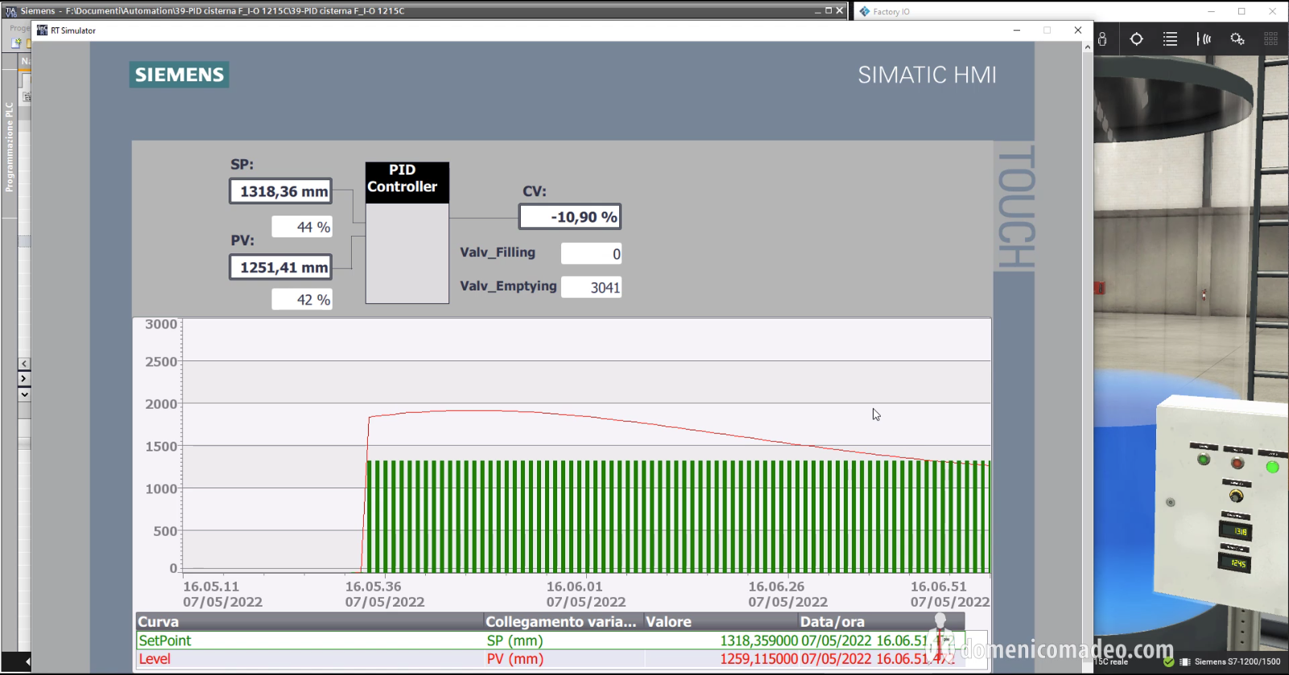Click the Factory IO sensors icon

tap(1204, 39)
